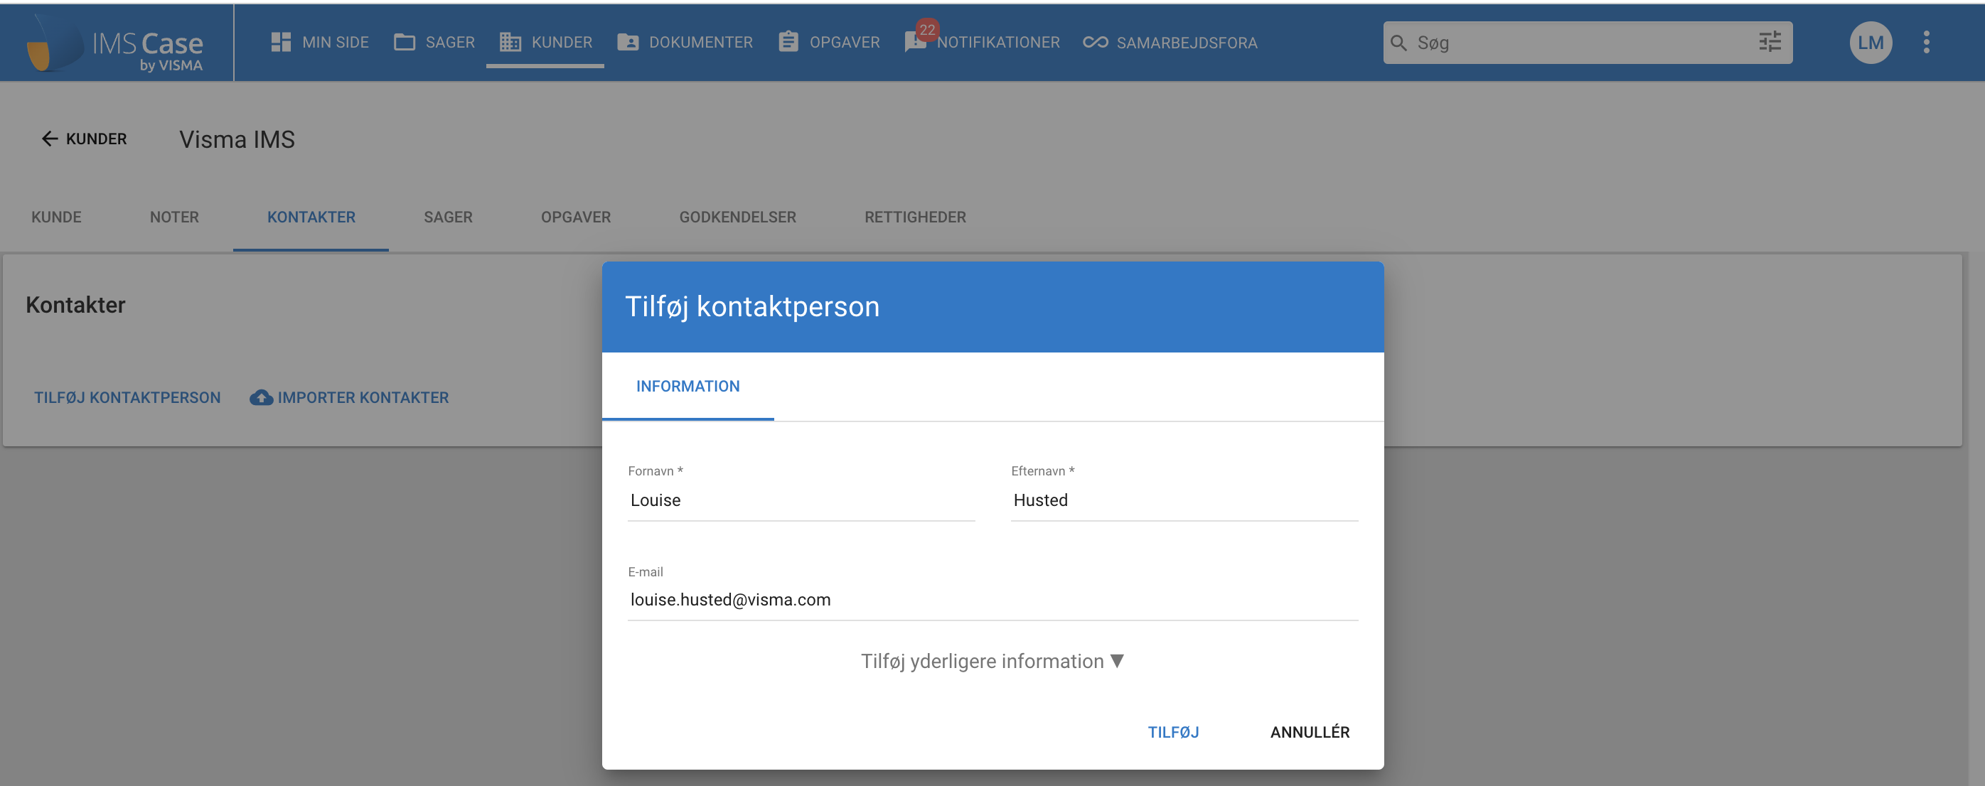Click the Opgaver clipboard icon
This screenshot has height=786, width=1985.
[788, 42]
